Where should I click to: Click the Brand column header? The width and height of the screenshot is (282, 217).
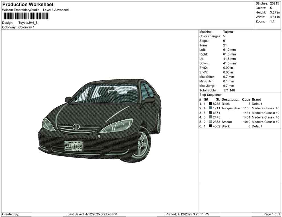coord(256,99)
